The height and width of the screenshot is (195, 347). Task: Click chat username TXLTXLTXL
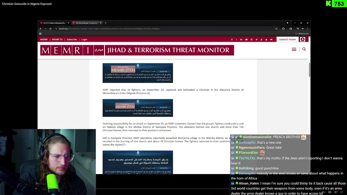[247, 158]
